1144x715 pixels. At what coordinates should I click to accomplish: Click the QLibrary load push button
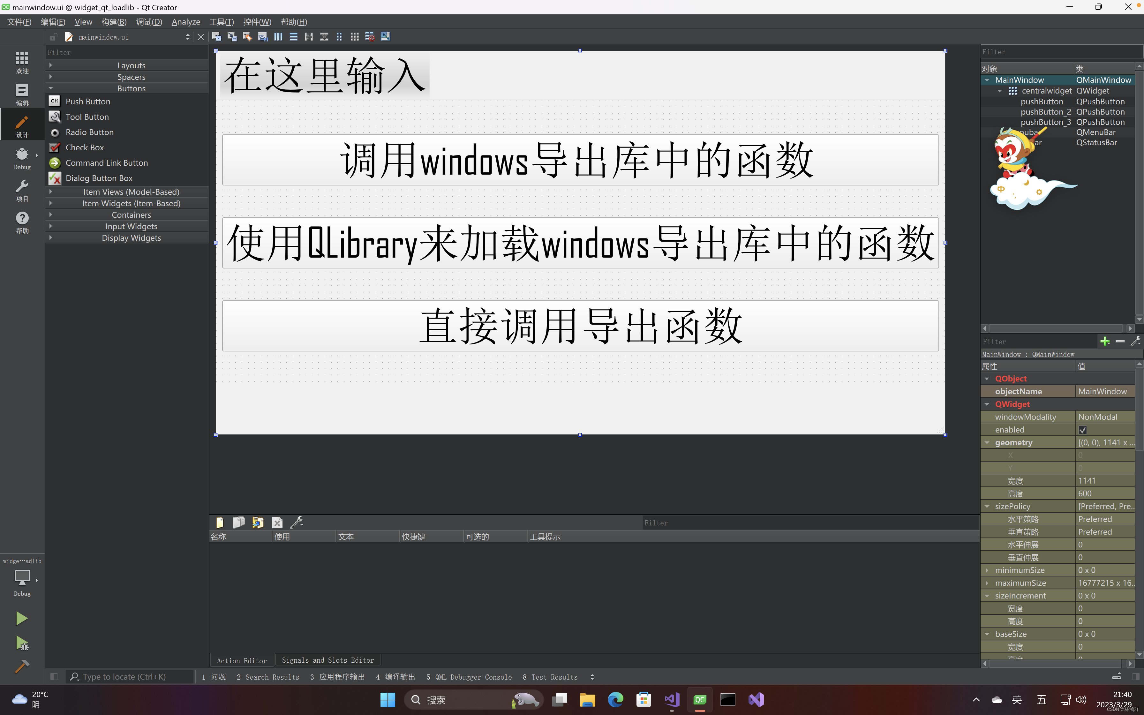580,243
